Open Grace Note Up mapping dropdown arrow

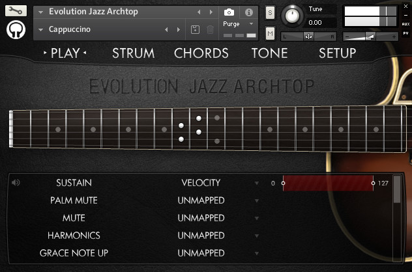pyautogui.click(x=257, y=253)
